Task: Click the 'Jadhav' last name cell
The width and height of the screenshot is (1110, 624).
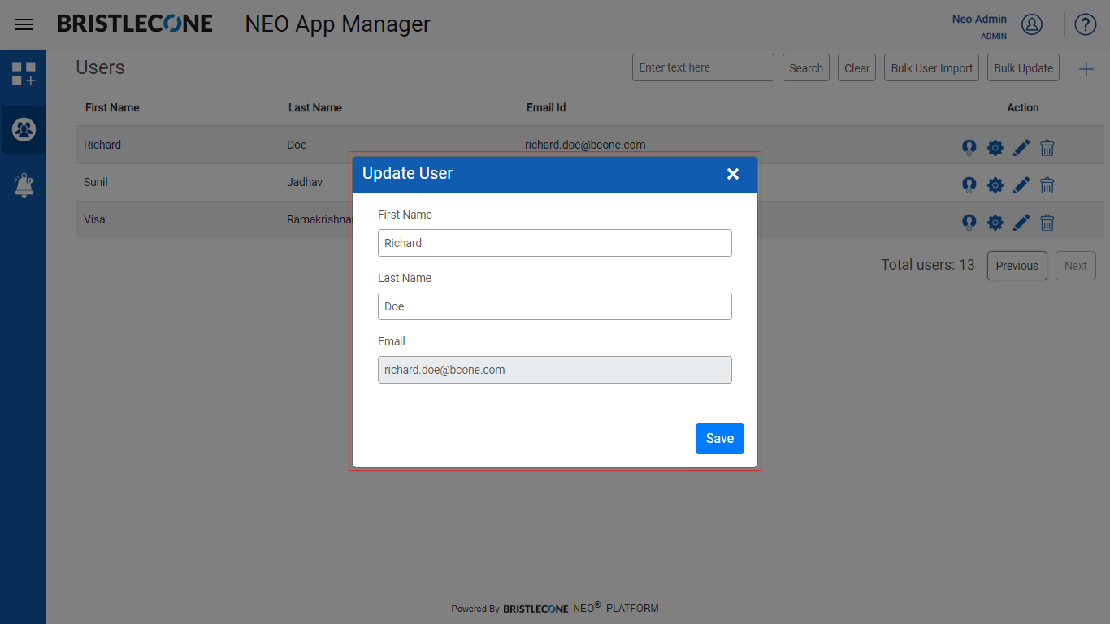Action: pyautogui.click(x=305, y=182)
